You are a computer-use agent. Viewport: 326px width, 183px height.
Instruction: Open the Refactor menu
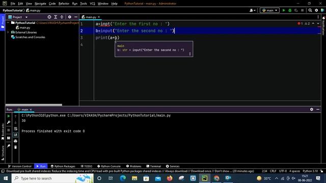pos(64,4)
